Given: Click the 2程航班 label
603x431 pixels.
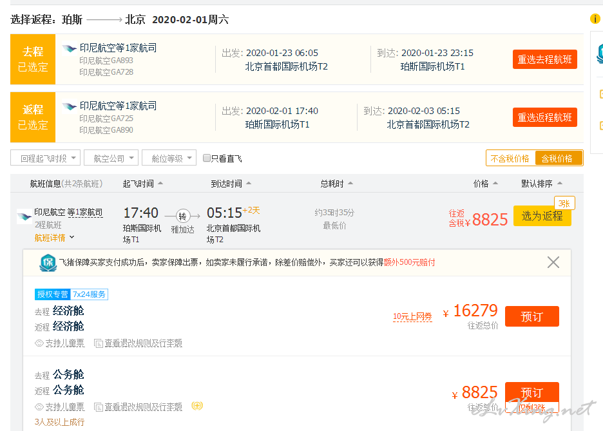Looking at the screenshot, I should tap(48, 225).
